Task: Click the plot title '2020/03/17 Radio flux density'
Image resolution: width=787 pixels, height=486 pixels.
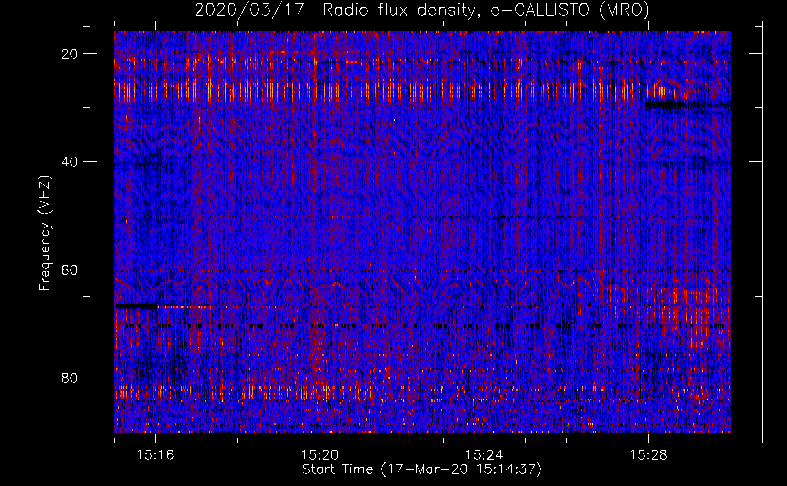Action: 421,10
